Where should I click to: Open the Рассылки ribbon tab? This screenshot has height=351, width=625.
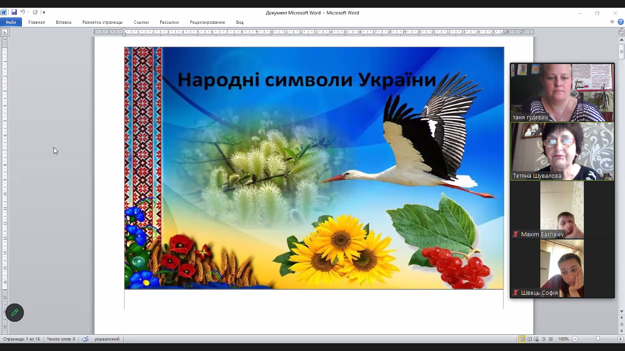pos(169,22)
